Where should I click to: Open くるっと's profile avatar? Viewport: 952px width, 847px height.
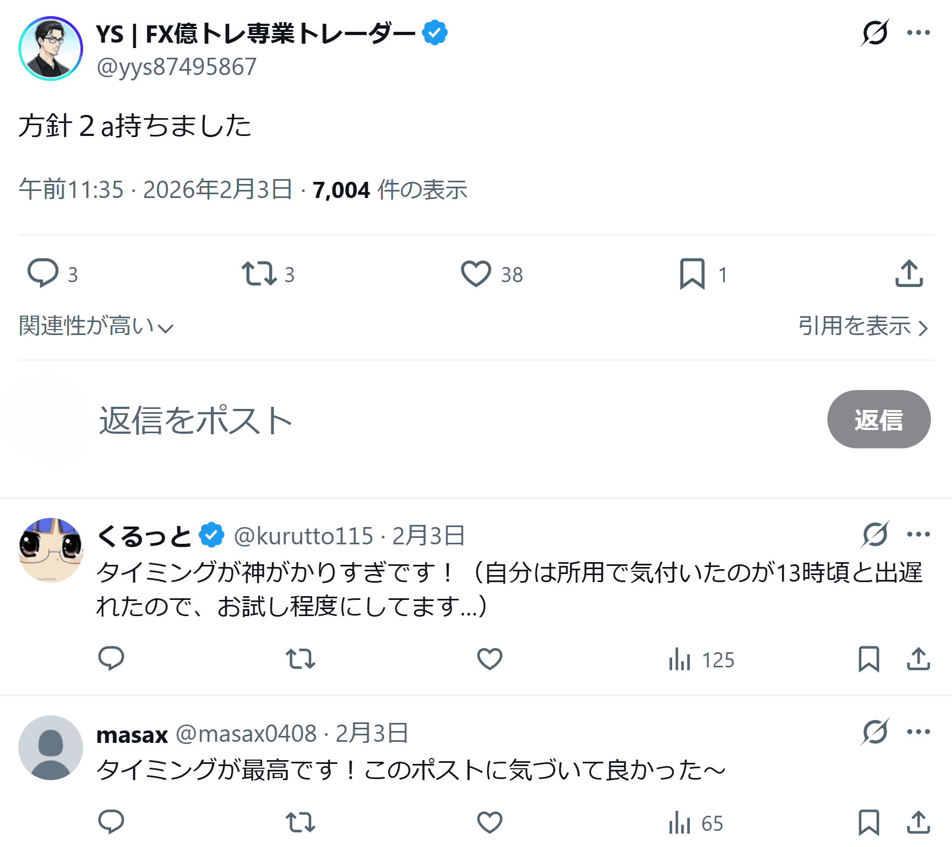[x=51, y=550]
